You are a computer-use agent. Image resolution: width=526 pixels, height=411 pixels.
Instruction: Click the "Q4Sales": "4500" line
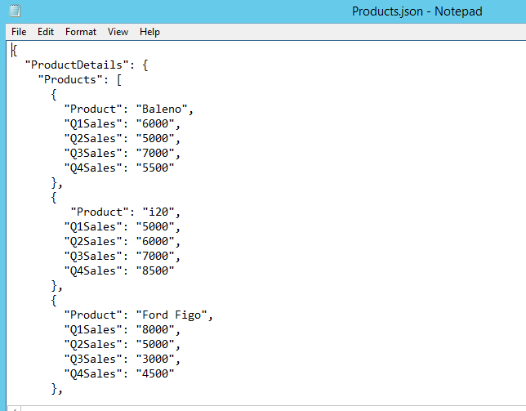point(119,373)
